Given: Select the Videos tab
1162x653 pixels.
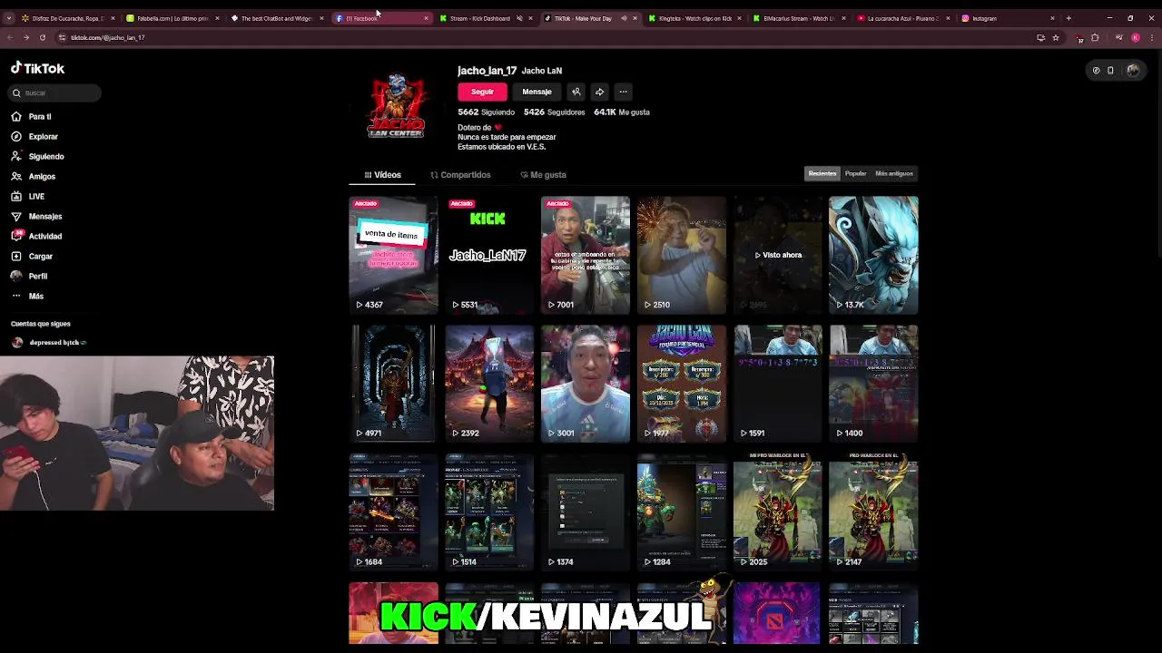Looking at the screenshot, I should 382,174.
